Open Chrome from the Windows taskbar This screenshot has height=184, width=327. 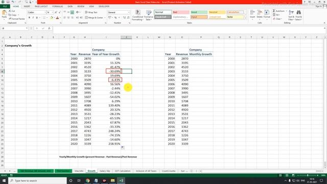pos(87,180)
